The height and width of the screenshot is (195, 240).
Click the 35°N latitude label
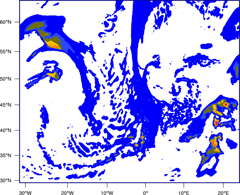[6, 155]
